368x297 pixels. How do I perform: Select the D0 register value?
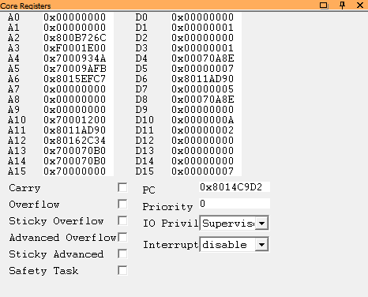point(206,17)
